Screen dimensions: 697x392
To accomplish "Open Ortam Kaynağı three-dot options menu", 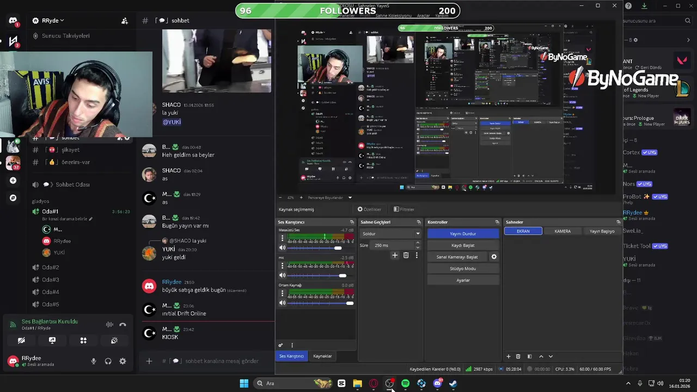I will (282, 293).
